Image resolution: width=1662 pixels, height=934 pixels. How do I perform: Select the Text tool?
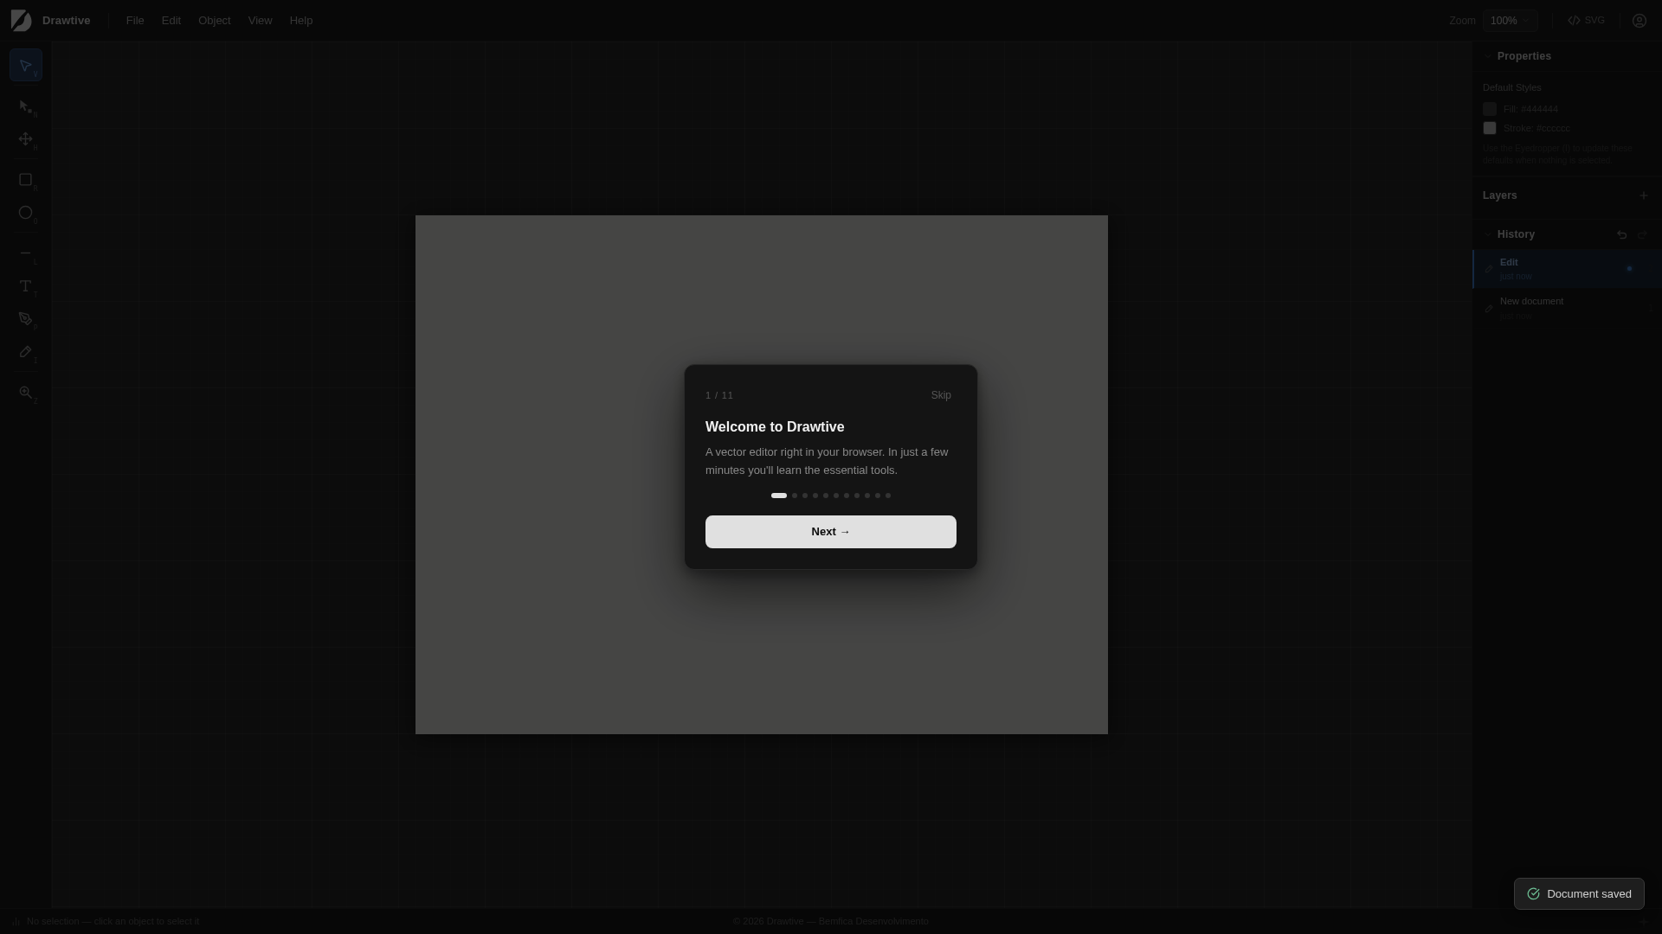click(x=26, y=286)
